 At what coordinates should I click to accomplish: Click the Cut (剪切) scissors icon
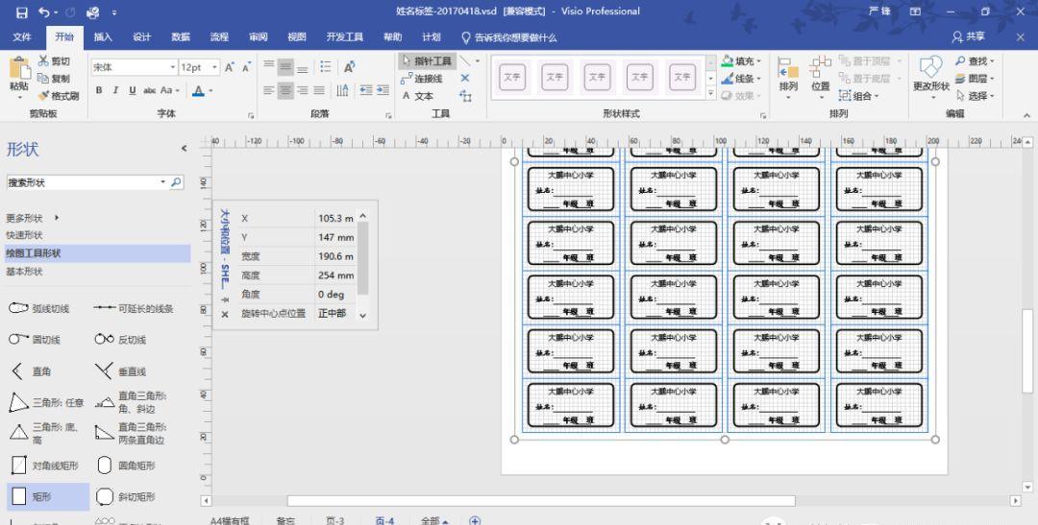click(44, 61)
